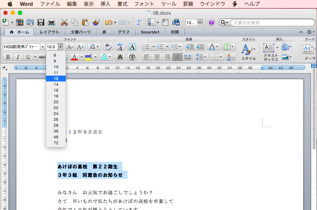
Task: Click the purple Help icon
Action: pos(211,22)
